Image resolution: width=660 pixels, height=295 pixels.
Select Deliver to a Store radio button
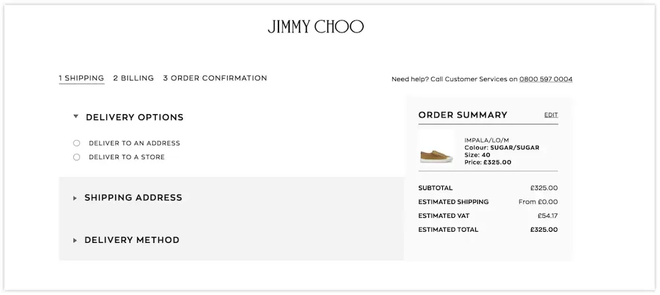[x=76, y=157]
